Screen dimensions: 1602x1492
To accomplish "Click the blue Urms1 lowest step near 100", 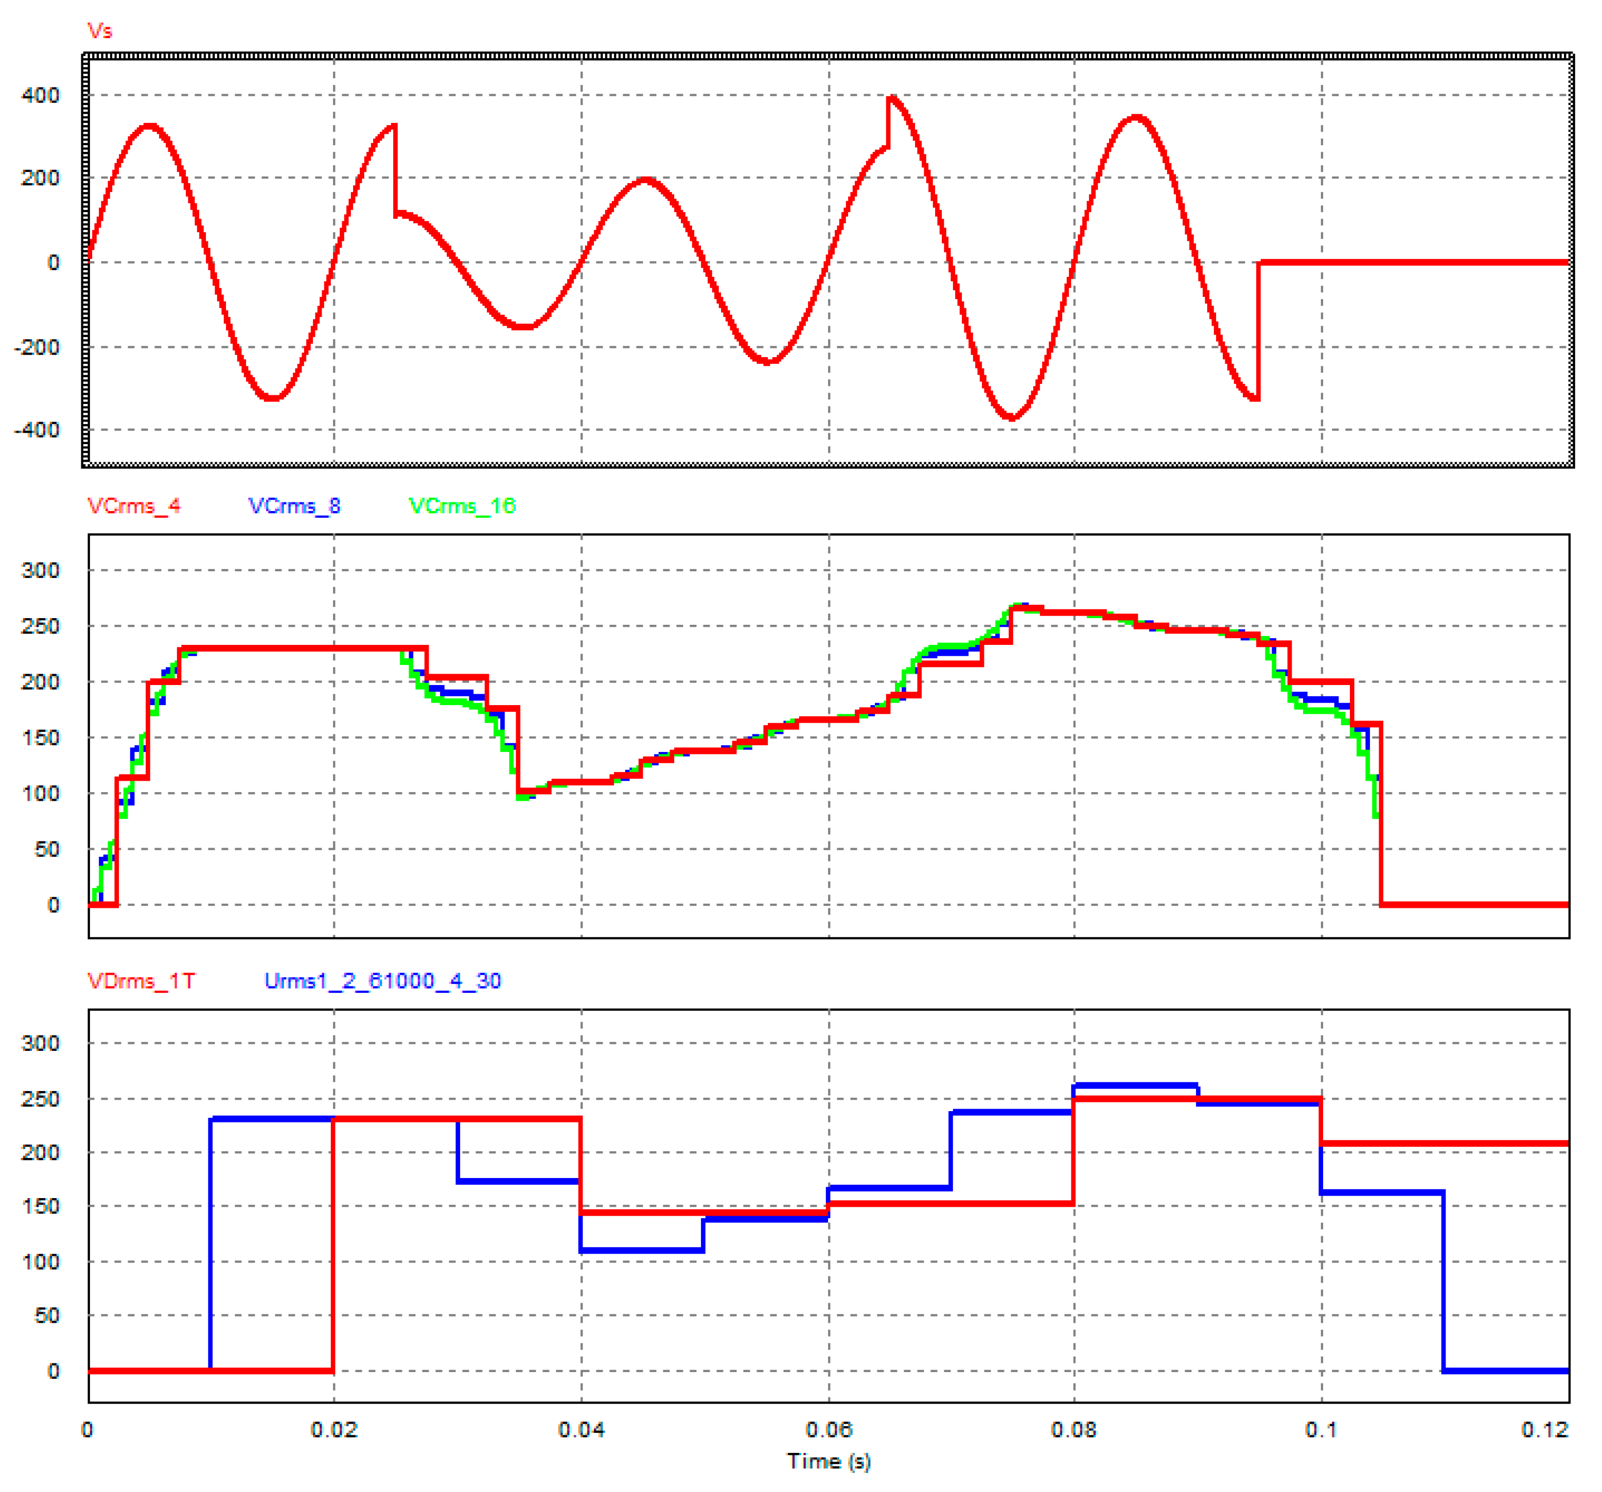I will [641, 1250].
